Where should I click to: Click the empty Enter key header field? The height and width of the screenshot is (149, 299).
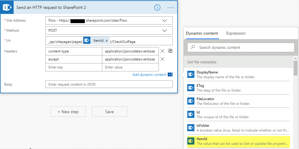[73, 67]
